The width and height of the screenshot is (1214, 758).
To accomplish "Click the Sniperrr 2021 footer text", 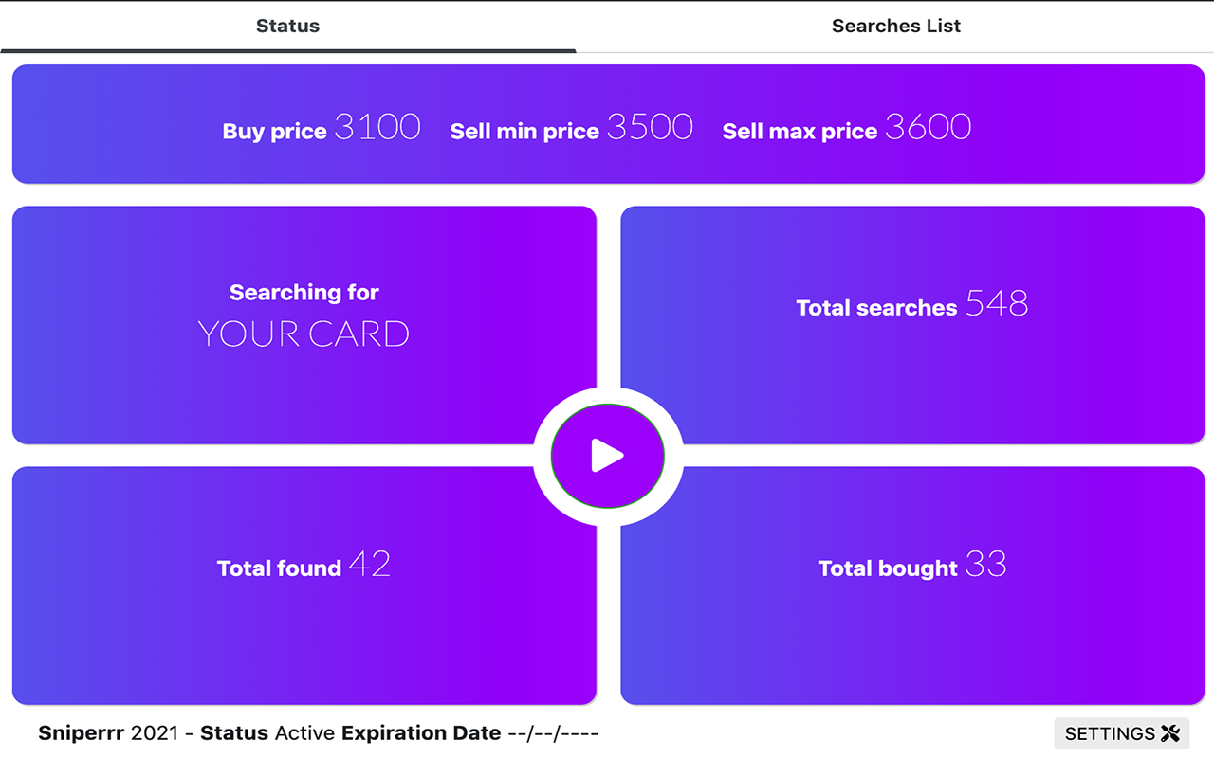I will [x=108, y=733].
